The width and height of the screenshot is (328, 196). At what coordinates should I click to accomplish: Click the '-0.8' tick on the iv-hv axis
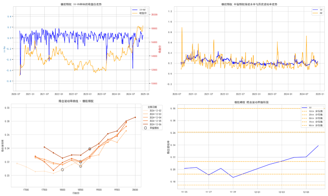[9, 81]
